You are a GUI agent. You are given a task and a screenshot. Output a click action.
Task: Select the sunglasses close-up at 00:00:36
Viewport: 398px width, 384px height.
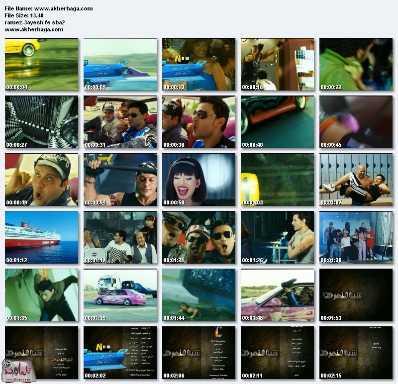199,122
